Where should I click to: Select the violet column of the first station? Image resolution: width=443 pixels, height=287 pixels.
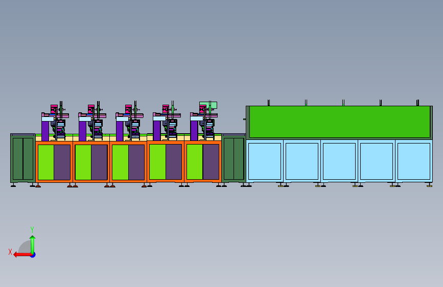pos(45,131)
